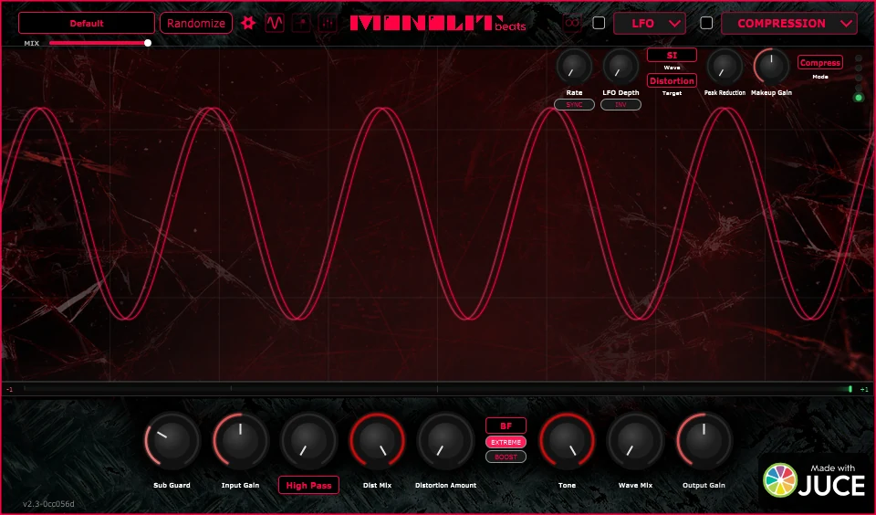Image resolution: width=876 pixels, height=515 pixels.
Task: Click the infinity link icon
Action: click(572, 23)
